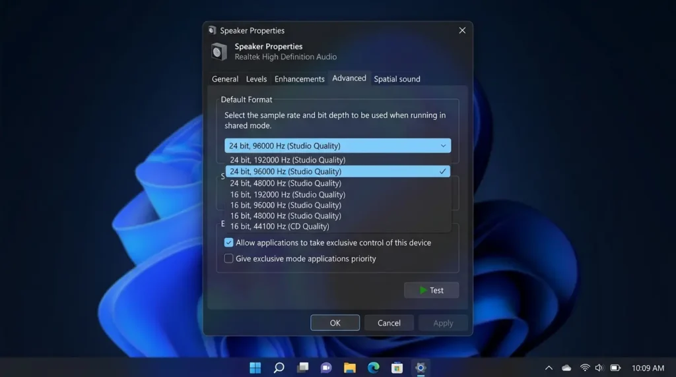Open the clock showing 10:09 AM
The image size is (676, 377).
(x=648, y=368)
